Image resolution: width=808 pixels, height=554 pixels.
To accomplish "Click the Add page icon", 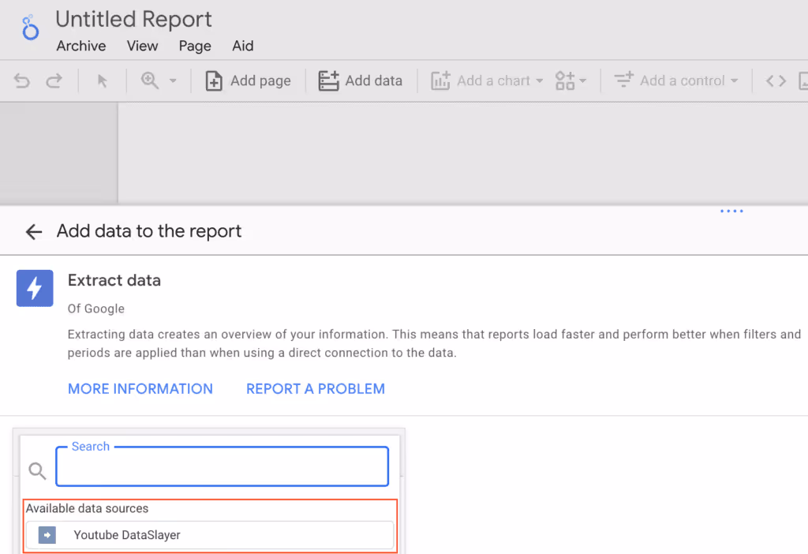I will [x=213, y=80].
